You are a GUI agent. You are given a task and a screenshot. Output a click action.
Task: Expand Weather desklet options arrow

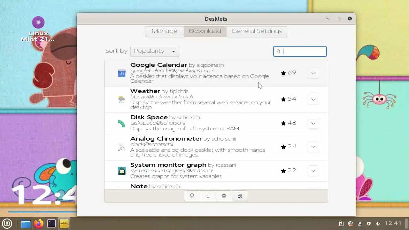tap(313, 99)
